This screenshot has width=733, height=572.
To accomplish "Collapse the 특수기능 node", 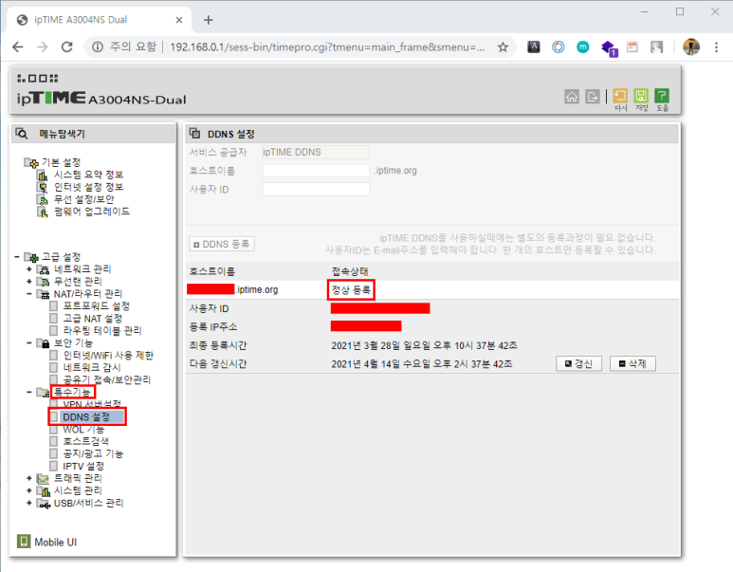I will pos(29,392).
